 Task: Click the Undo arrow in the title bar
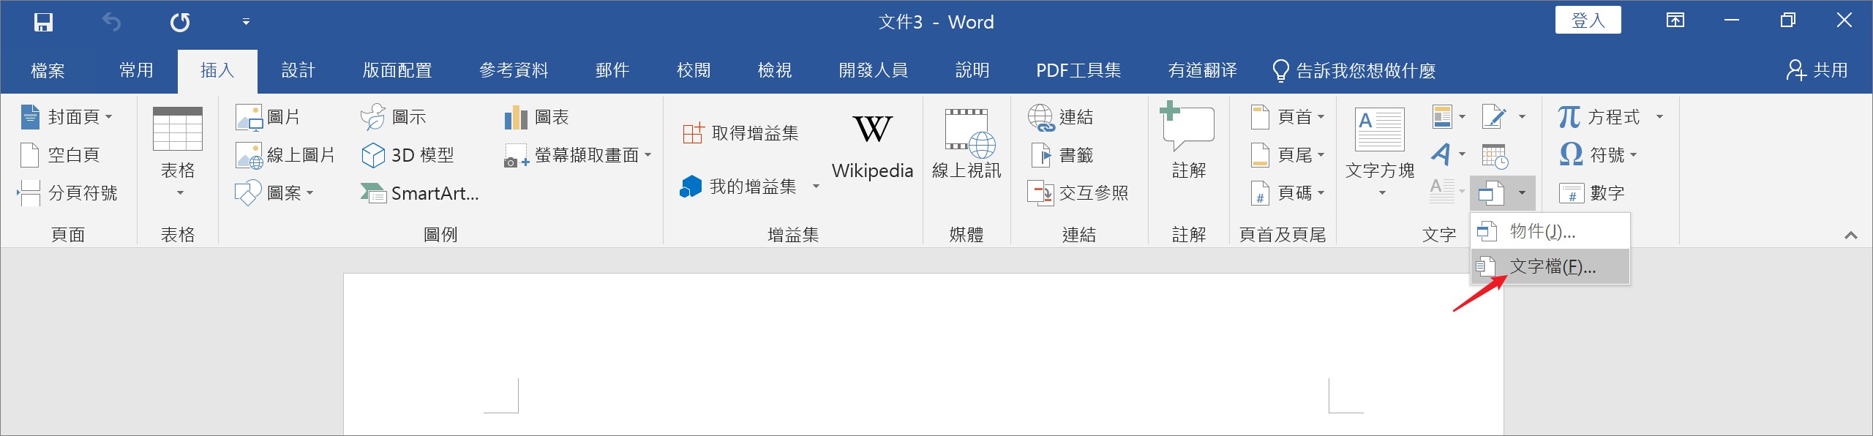point(111,22)
